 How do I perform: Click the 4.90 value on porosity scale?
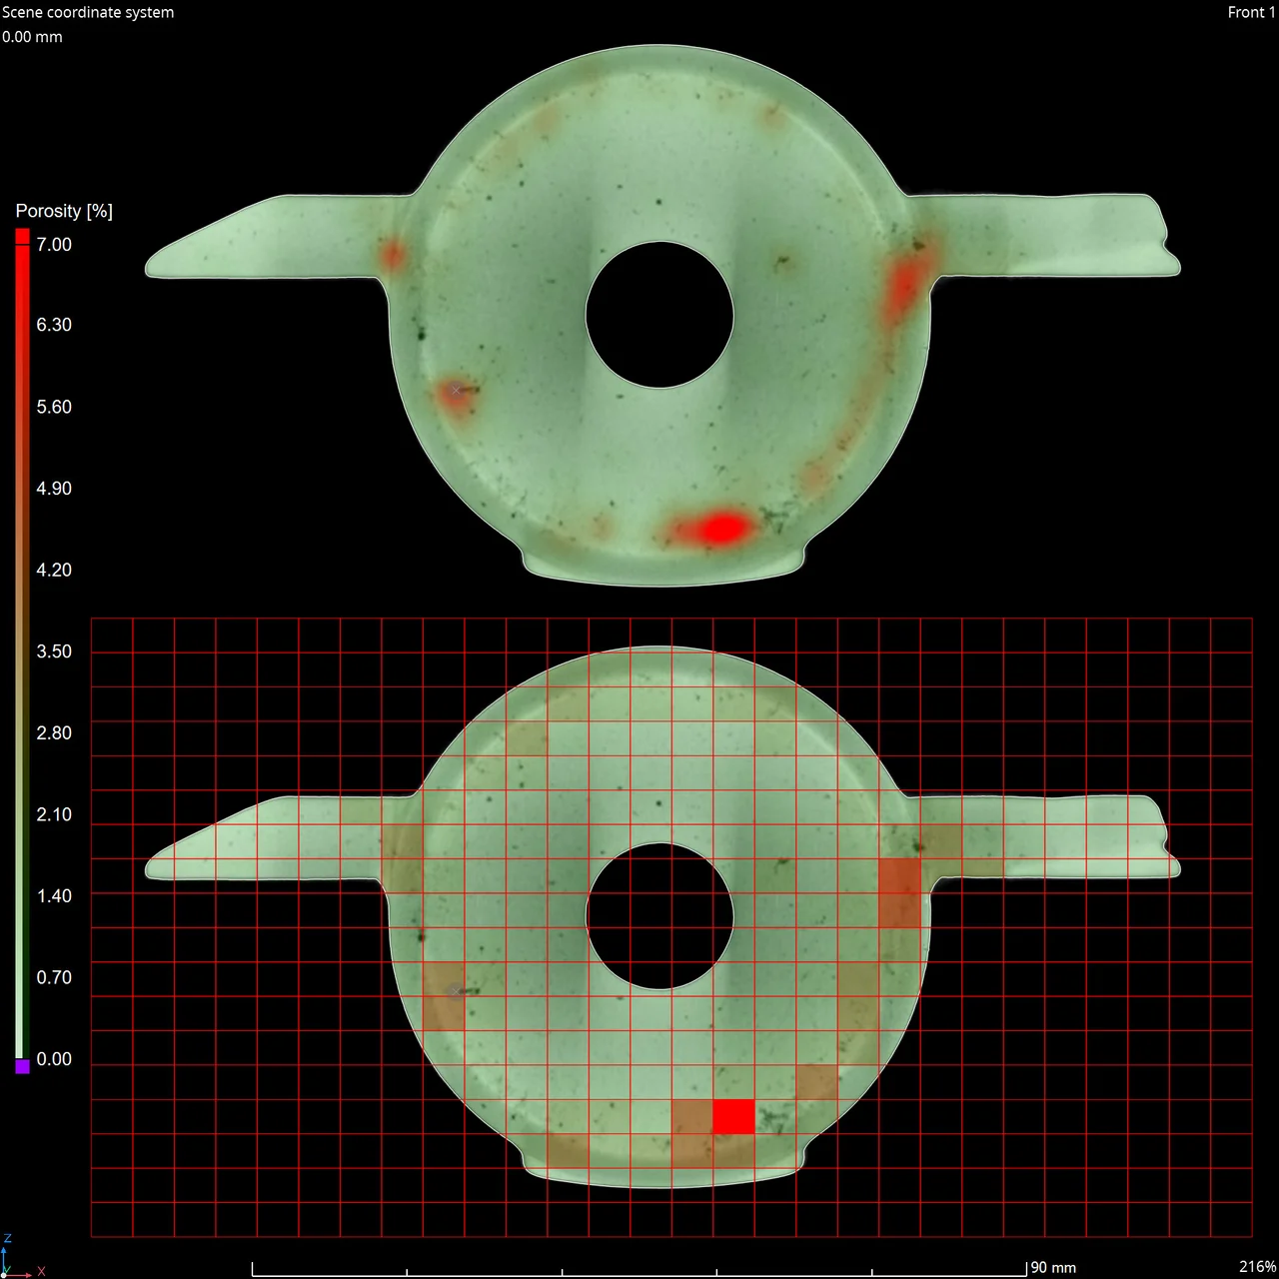click(x=54, y=489)
